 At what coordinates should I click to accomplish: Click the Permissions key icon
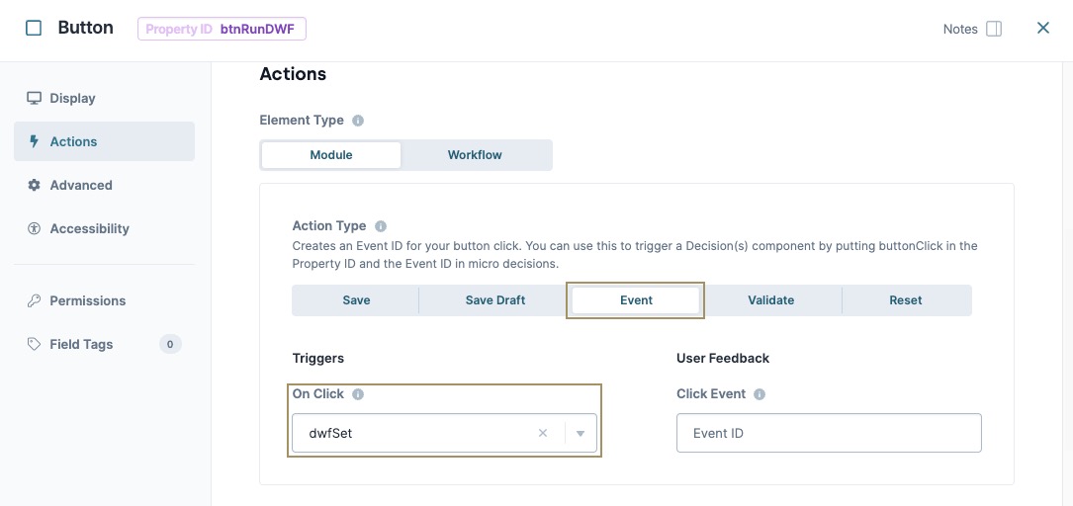click(34, 300)
